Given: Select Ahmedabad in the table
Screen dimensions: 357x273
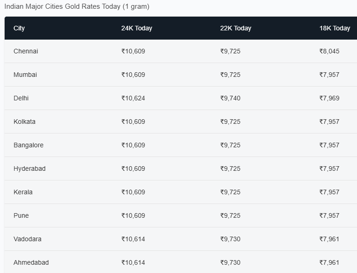Looking at the screenshot, I should (x=31, y=262).
